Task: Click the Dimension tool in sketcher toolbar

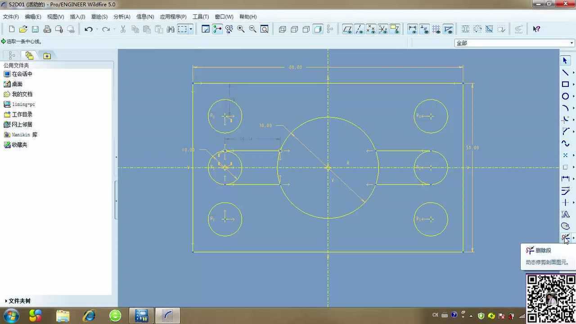Action: 565,179
